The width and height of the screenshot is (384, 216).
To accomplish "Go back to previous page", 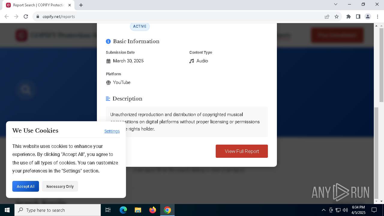I will [x=7, y=16].
